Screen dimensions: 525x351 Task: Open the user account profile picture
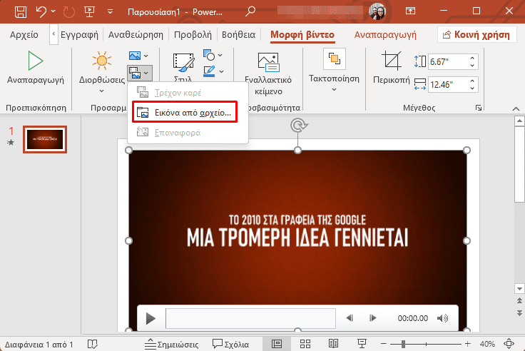[377, 11]
